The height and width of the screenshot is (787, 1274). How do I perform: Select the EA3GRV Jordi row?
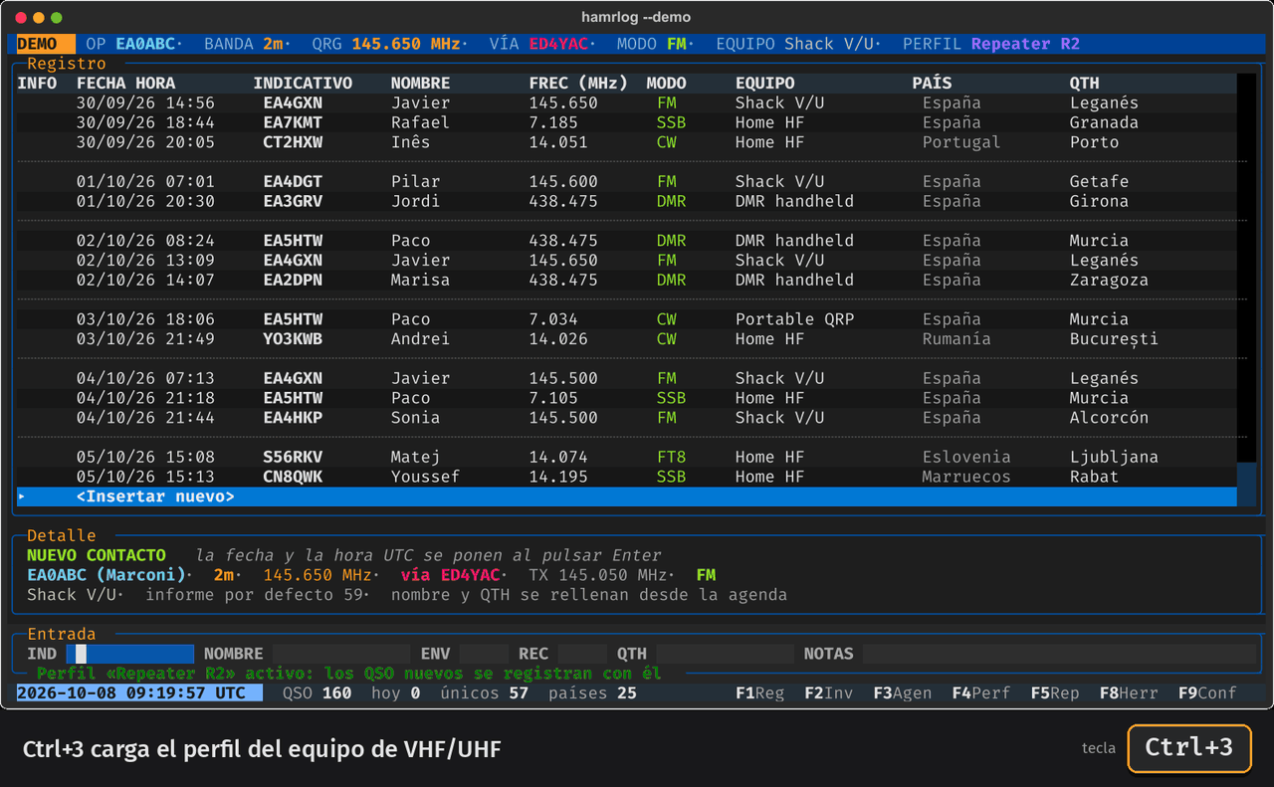pos(627,201)
